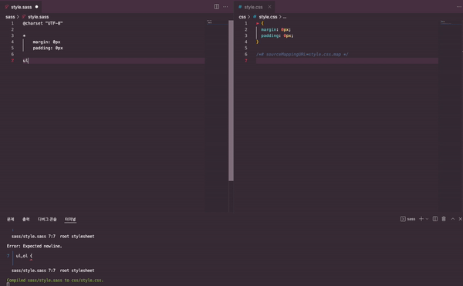Select the 터미널 panel tab

click(x=70, y=219)
